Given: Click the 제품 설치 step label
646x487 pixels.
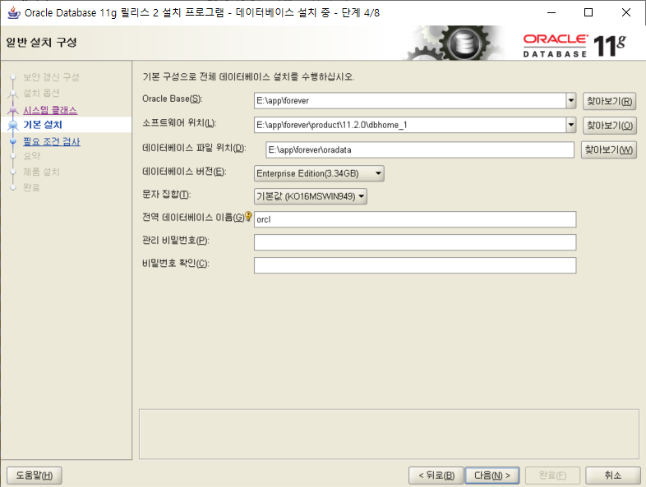Looking at the screenshot, I should click(41, 172).
